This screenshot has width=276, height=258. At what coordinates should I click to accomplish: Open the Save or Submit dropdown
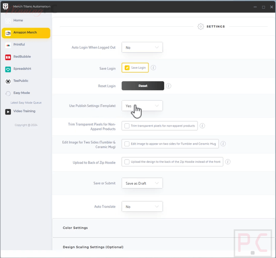click(x=142, y=183)
